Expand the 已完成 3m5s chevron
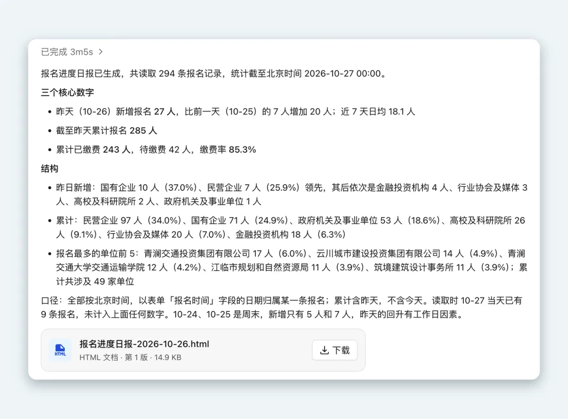Viewport: 568px width, 419px height. click(x=100, y=52)
